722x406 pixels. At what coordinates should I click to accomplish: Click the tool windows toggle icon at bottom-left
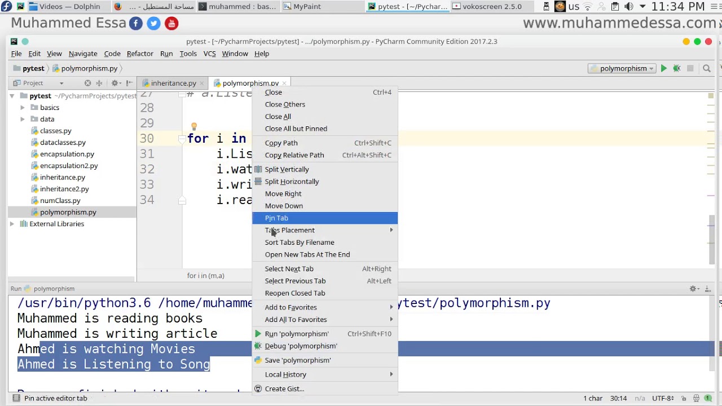16,398
